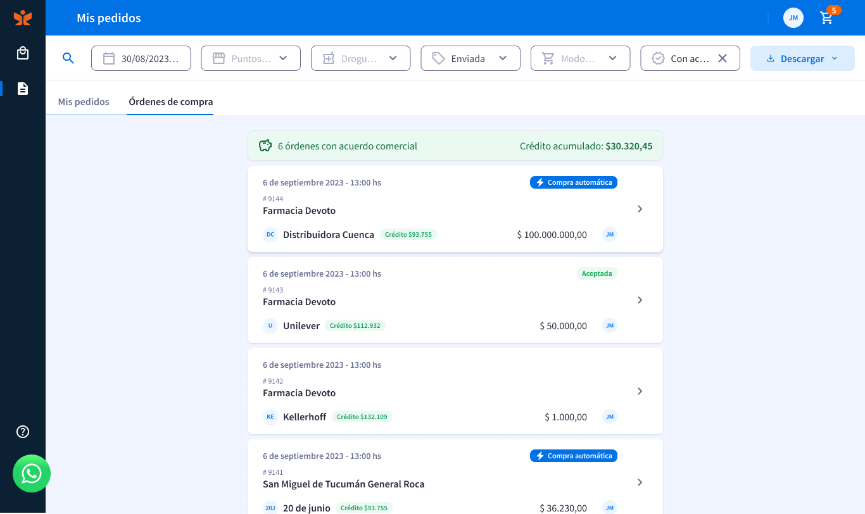Click the KE avatar beside Kellerhoff
This screenshot has height=514, width=865.
tap(270, 417)
